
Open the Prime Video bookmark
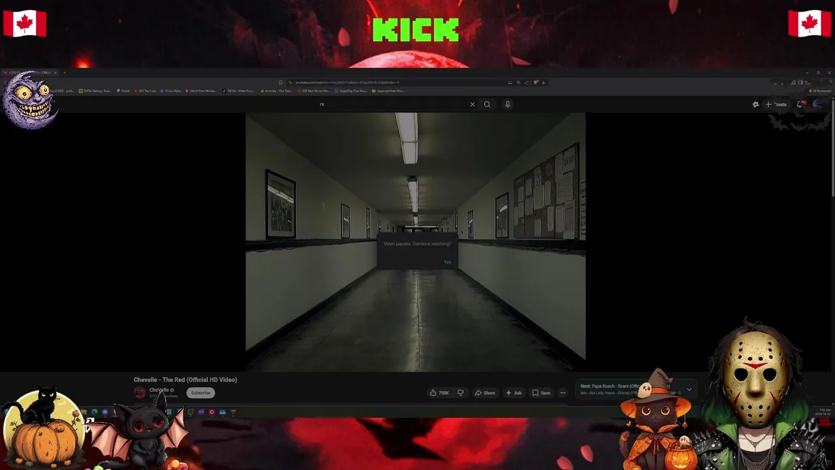coord(170,91)
